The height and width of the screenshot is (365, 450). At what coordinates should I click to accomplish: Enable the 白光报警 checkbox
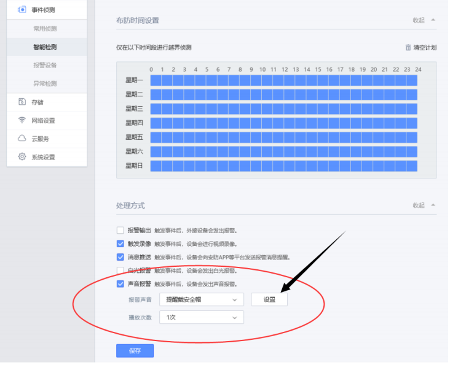(120, 271)
